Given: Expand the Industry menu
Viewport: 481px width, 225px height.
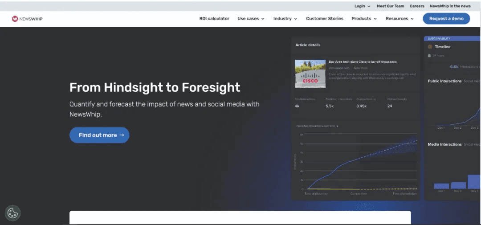Looking at the screenshot, I should (285, 18).
